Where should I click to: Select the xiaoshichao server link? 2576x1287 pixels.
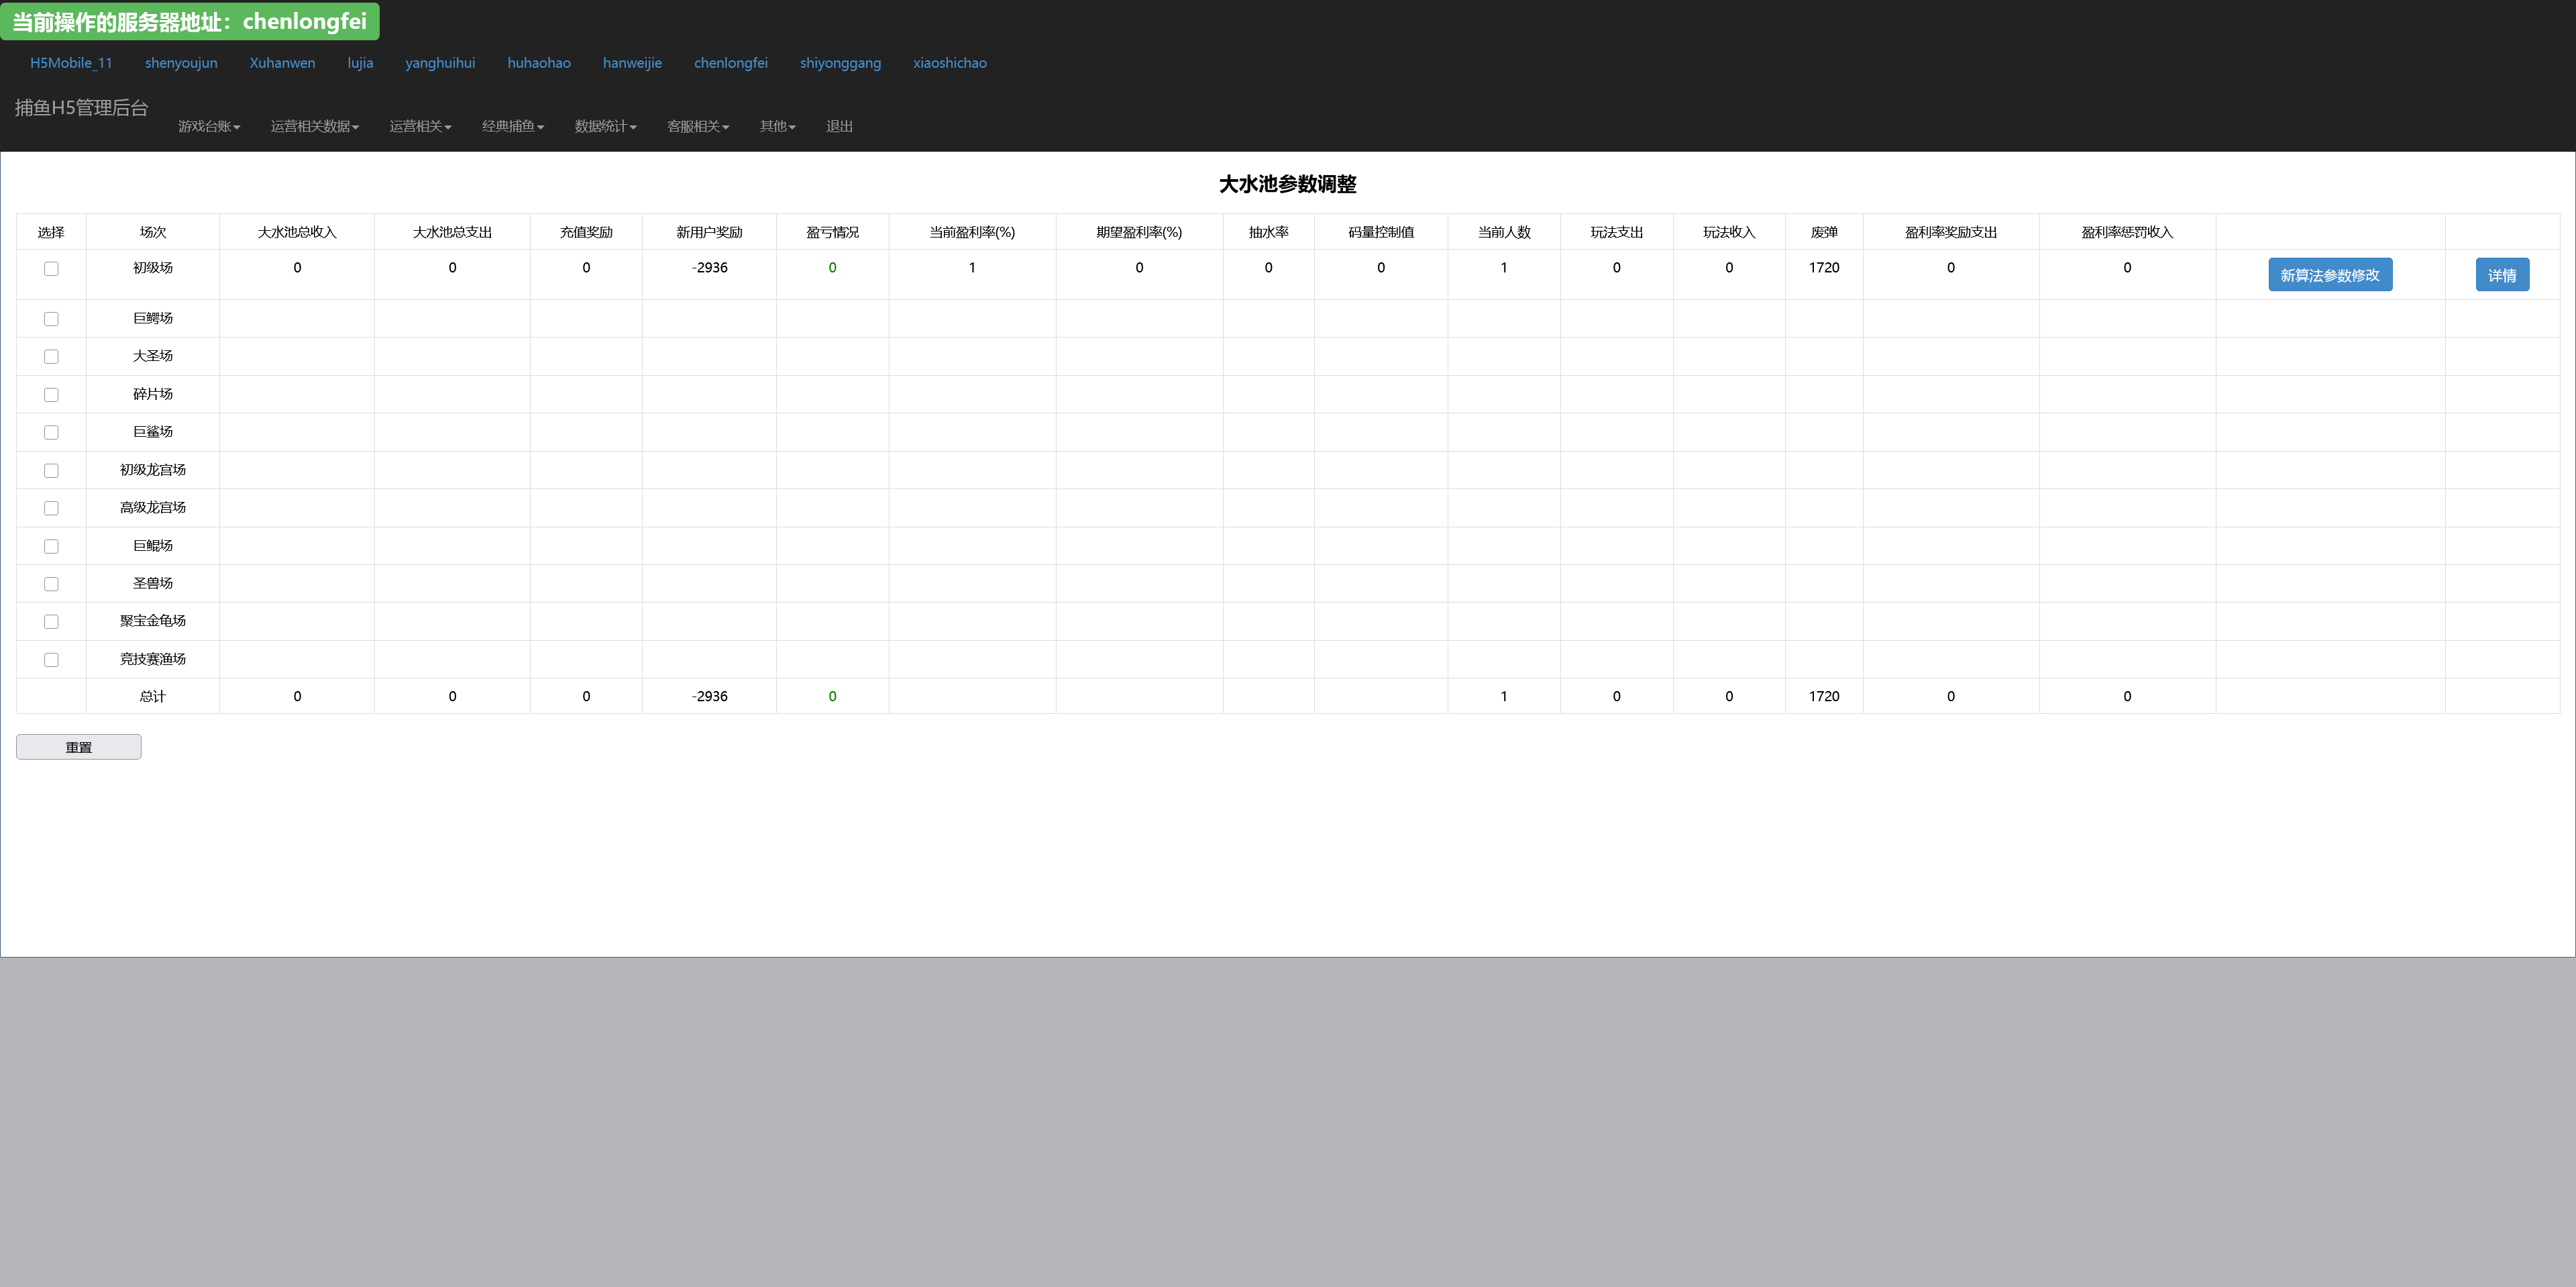pyautogui.click(x=949, y=63)
